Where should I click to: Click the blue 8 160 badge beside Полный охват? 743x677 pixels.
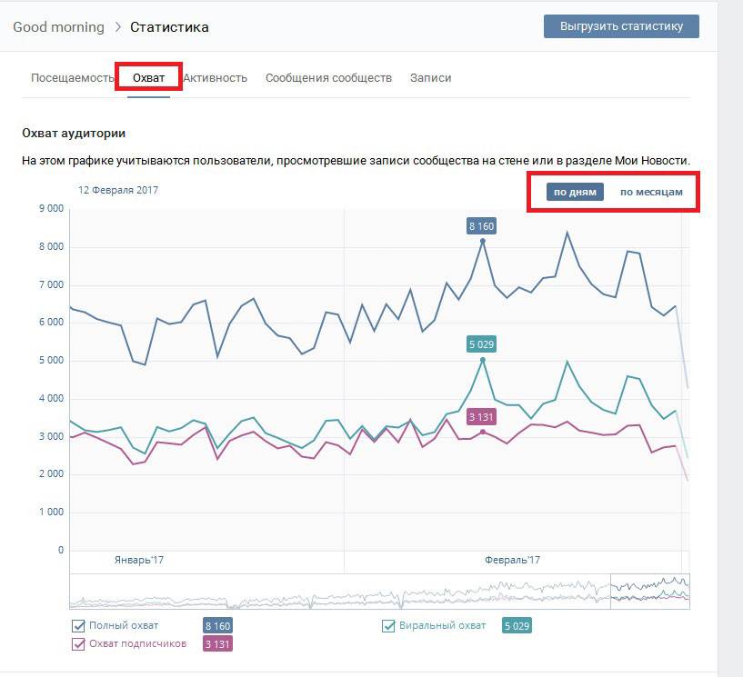pos(218,626)
